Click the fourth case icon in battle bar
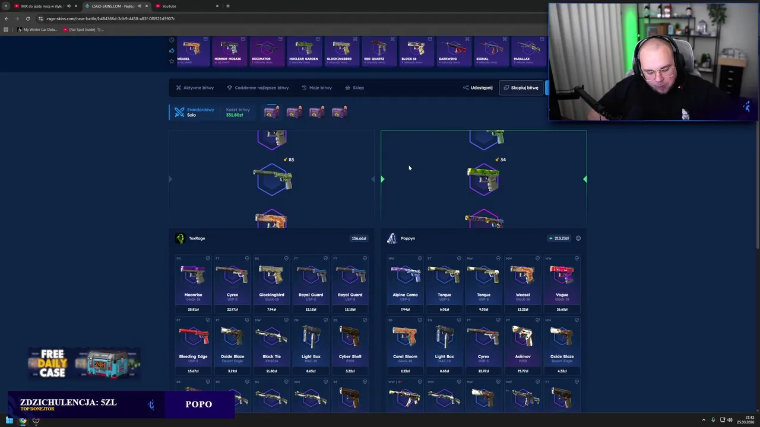760x427 pixels. tap(339, 111)
